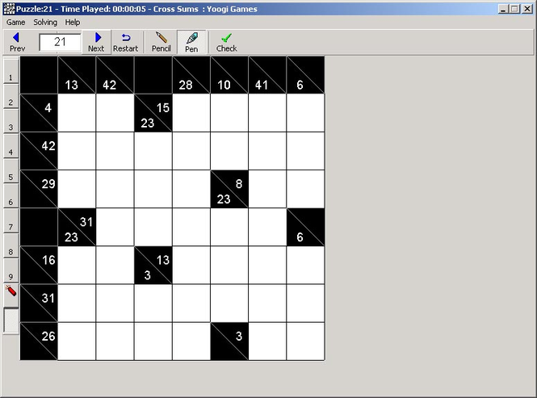The image size is (537, 398).
Task: Switch to the Pen tool
Action: point(191,42)
